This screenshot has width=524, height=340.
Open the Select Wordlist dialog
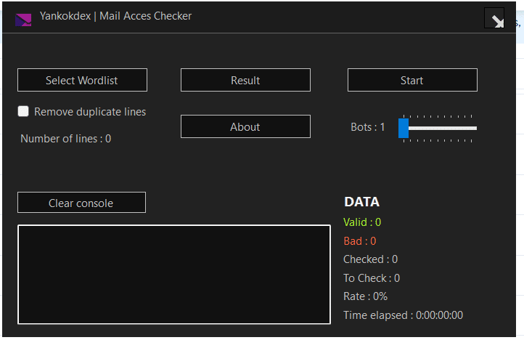tap(82, 80)
